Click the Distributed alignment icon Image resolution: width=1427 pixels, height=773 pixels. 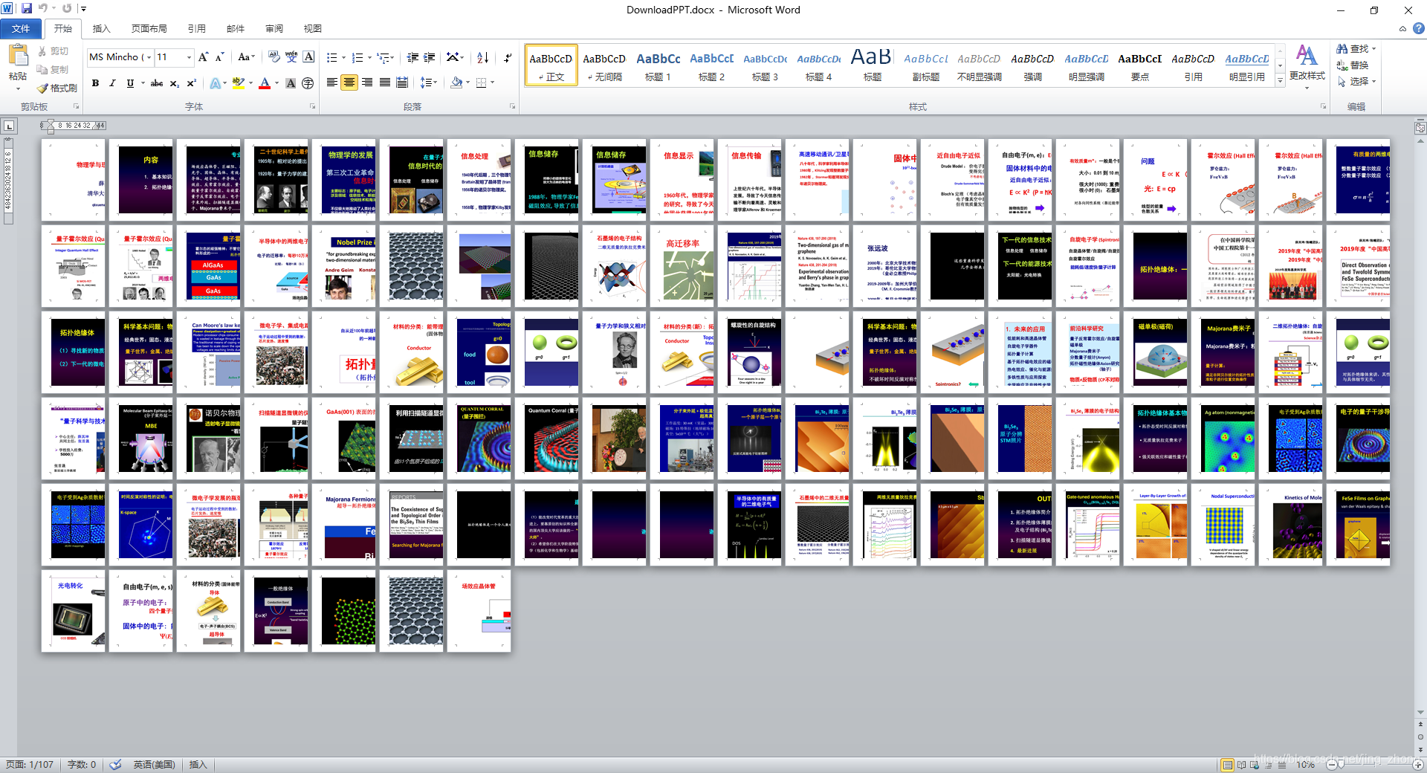point(402,83)
